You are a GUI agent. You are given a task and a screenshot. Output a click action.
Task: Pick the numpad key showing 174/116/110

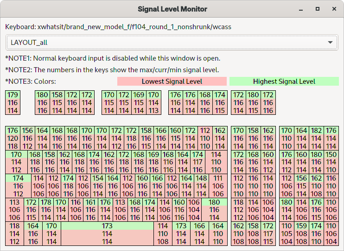(x=316, y=234)
